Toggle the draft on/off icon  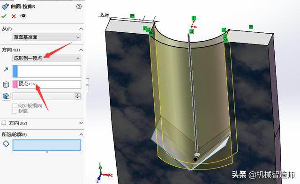pyautogui.click(x=6, y=96)
